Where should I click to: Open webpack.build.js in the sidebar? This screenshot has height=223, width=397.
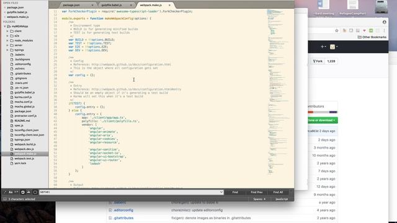click(x=25, y=144)
